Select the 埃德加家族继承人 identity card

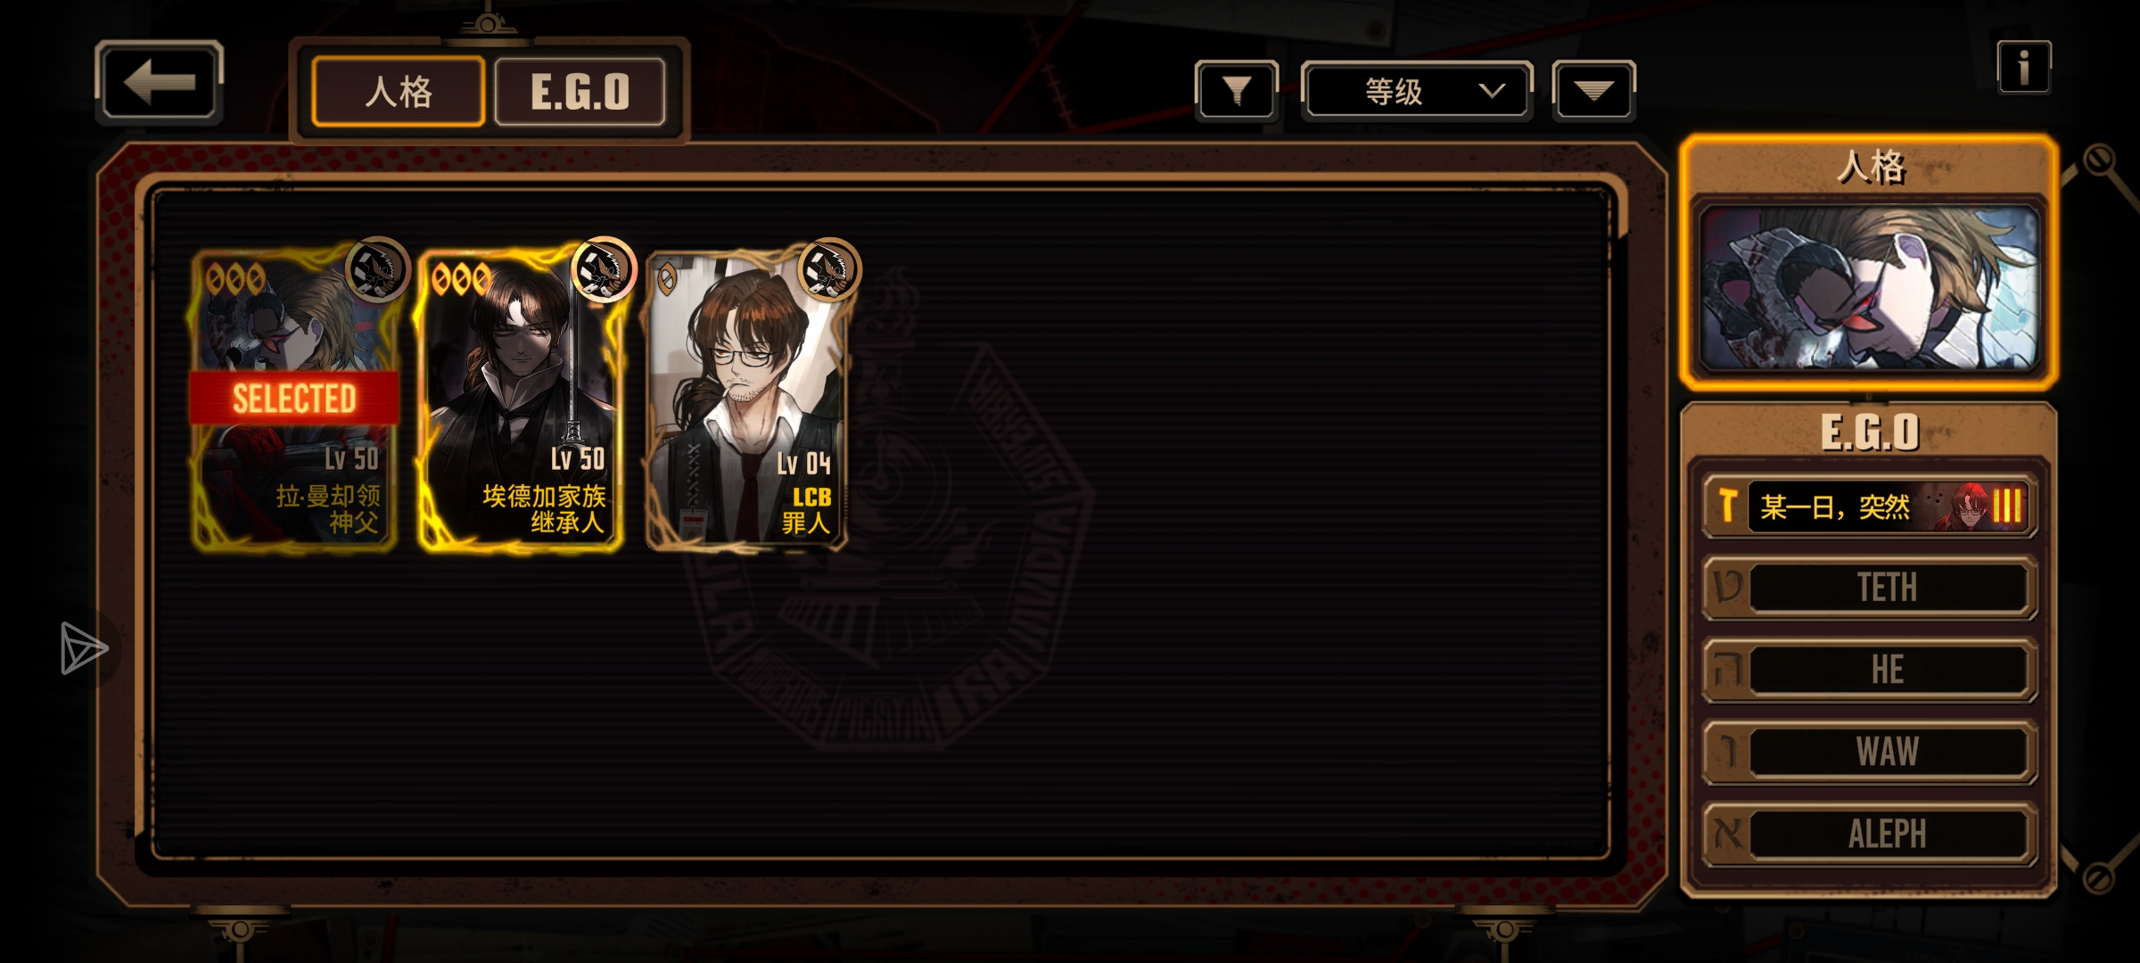[521, 399]
